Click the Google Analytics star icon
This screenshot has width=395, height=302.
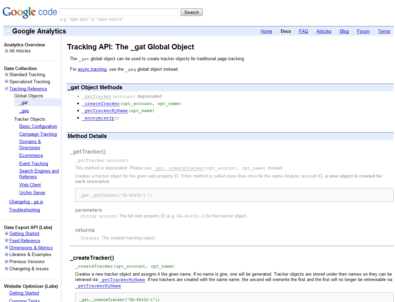[x=8, y=31]
